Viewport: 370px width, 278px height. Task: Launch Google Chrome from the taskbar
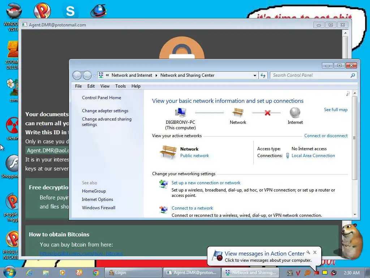point(96,273)
